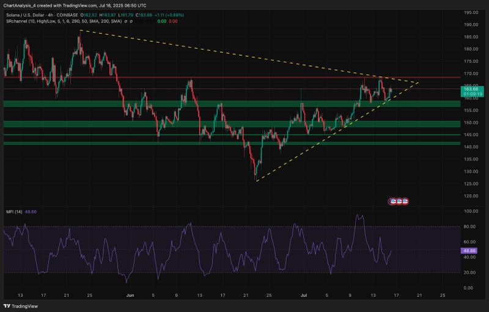Click the MFI value label 48.66
This screenshot has height=312, width=489.
point(470,251)
